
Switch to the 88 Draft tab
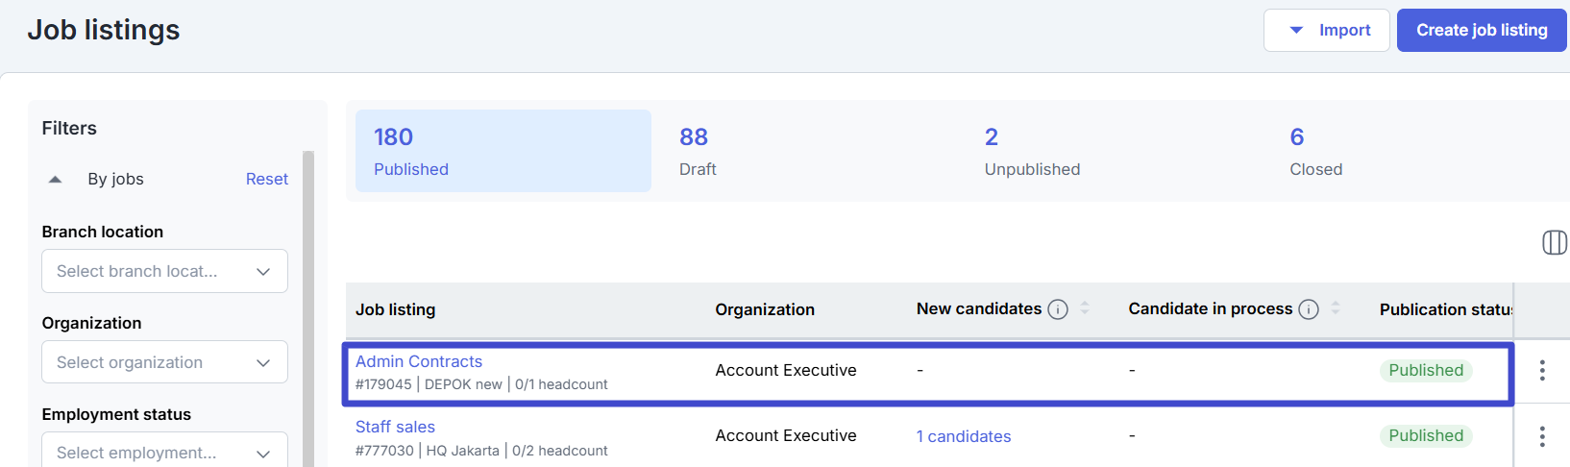807,151
